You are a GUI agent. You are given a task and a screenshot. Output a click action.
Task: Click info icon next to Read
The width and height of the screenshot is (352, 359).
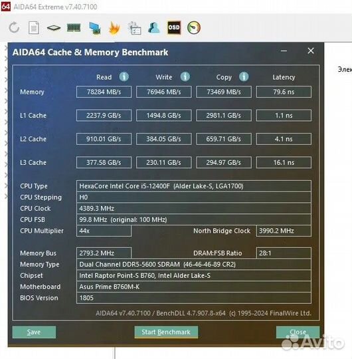[124, 76]
